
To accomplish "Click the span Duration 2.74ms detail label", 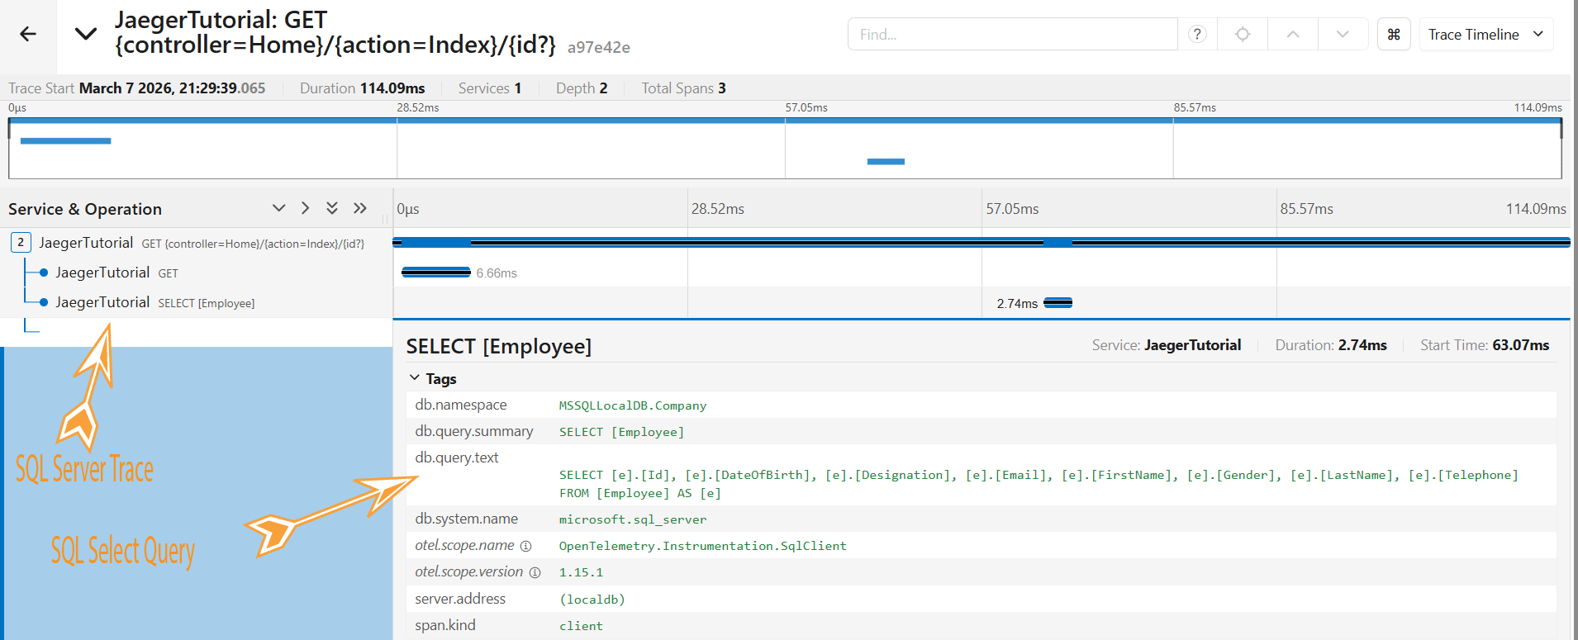I will [1331, 345].
